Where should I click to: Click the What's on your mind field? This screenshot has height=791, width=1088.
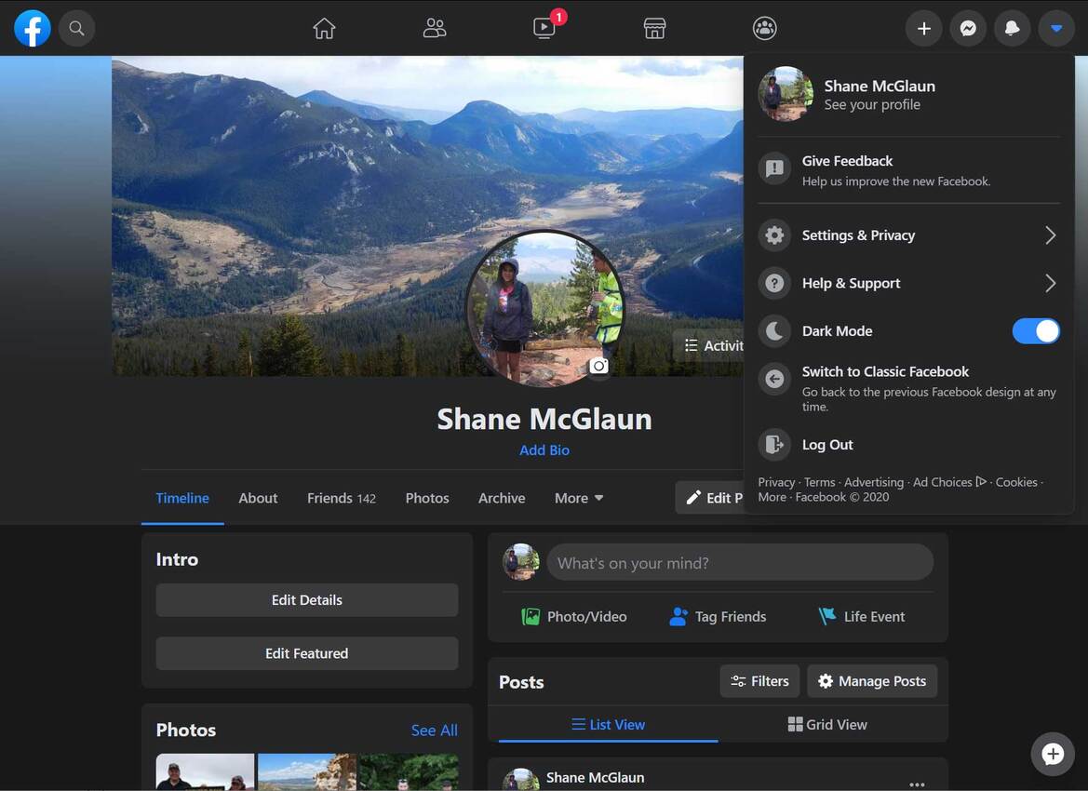tap(740, 563)
